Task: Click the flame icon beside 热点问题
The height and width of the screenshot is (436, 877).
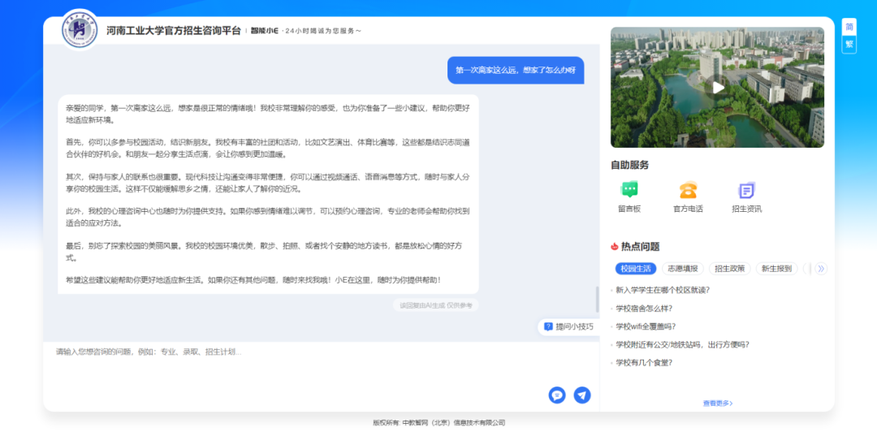Action: tap(615, 247)
